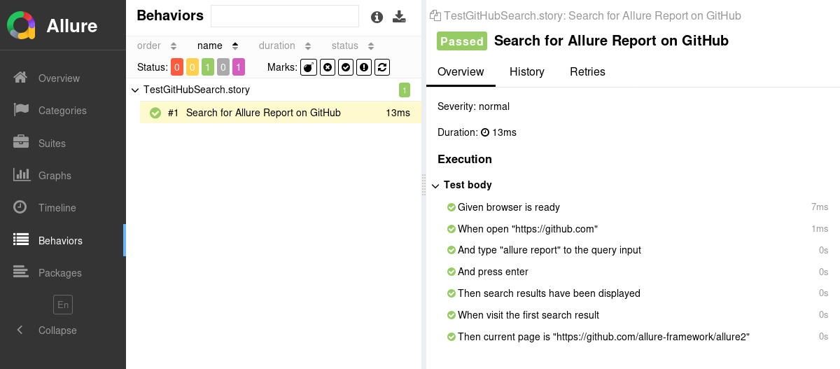Sort behaviors by name
Viewport: 840px width, 369px height.
pyautogui.click(x=218, y=46)
